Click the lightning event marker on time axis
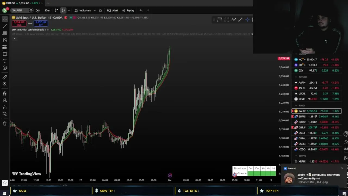 point(170,175)
